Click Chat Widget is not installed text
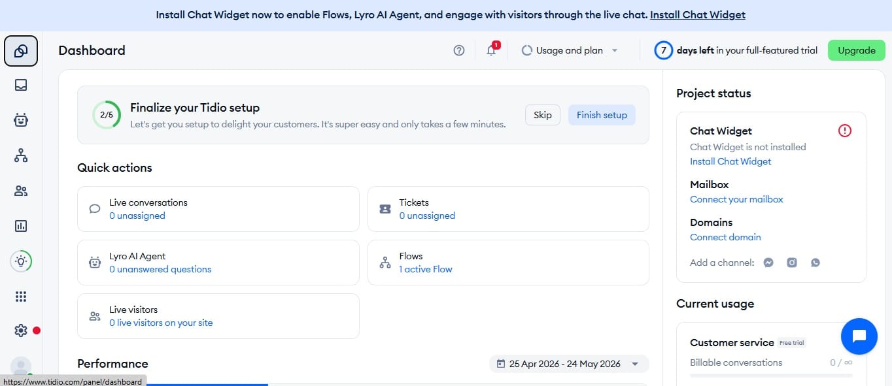The width and height of the screenshot is (892, 386). tap(747, 147)
